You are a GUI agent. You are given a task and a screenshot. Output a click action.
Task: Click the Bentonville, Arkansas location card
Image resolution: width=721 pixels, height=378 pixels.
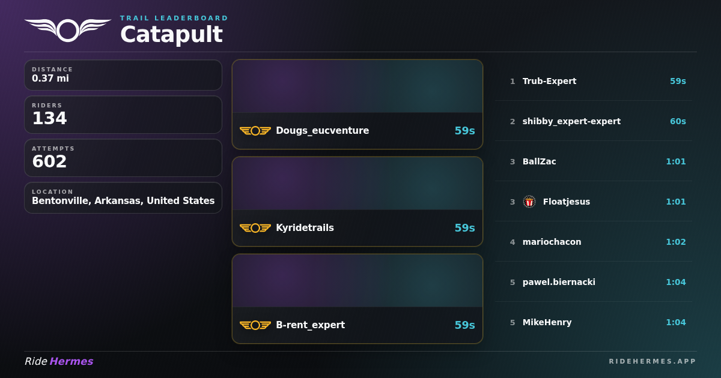point(123,197)
